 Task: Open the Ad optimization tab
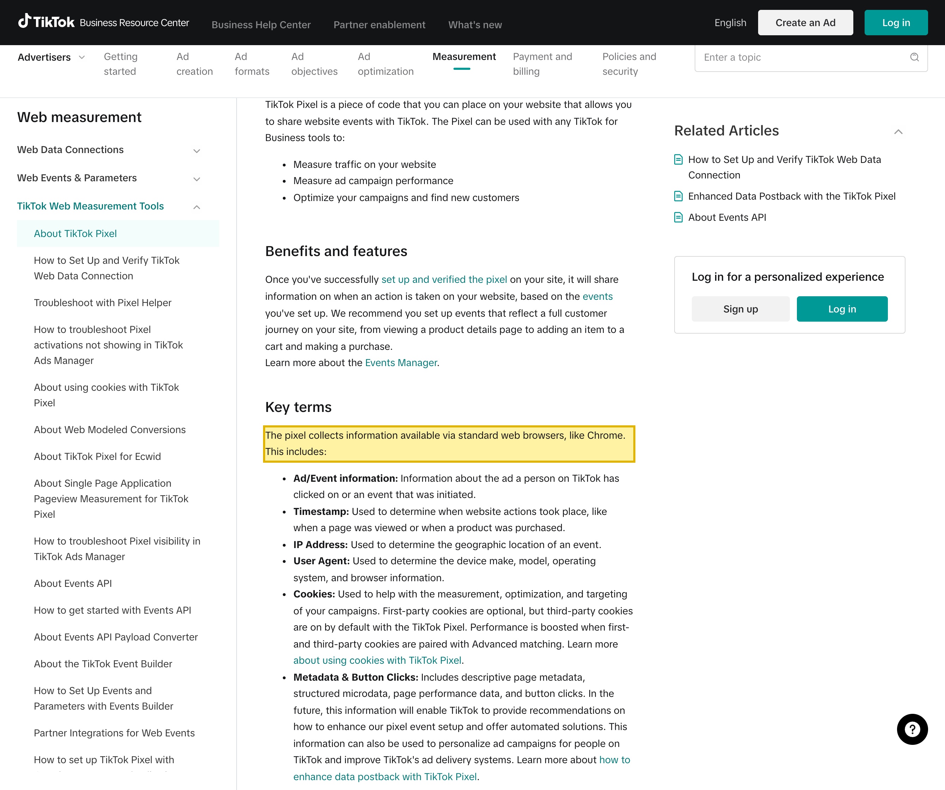(x=386, y=64)
